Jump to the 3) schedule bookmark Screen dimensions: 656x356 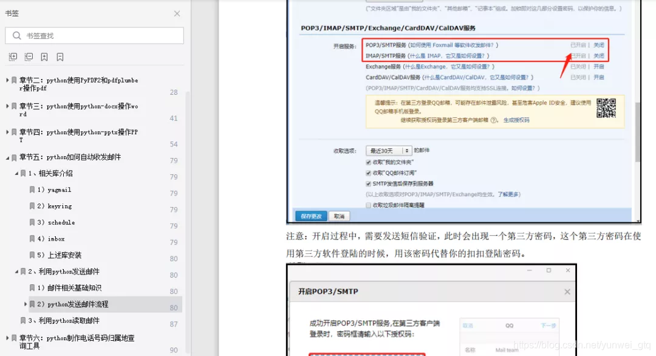(x=56, y=222)
